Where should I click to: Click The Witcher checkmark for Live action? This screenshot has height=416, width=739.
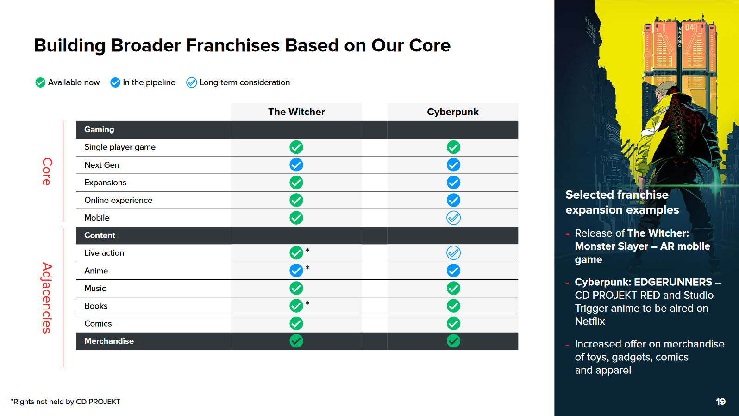[x=296, y=253]
